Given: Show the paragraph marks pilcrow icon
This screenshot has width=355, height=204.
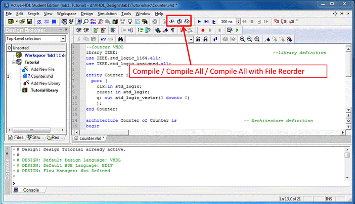Looking at the screenshot, I should coord(173,30).
